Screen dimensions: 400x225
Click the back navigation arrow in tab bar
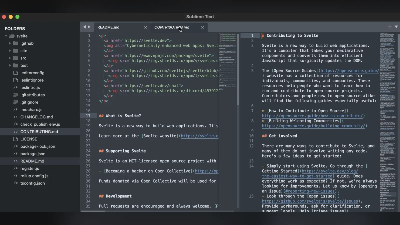pos(84,27)
